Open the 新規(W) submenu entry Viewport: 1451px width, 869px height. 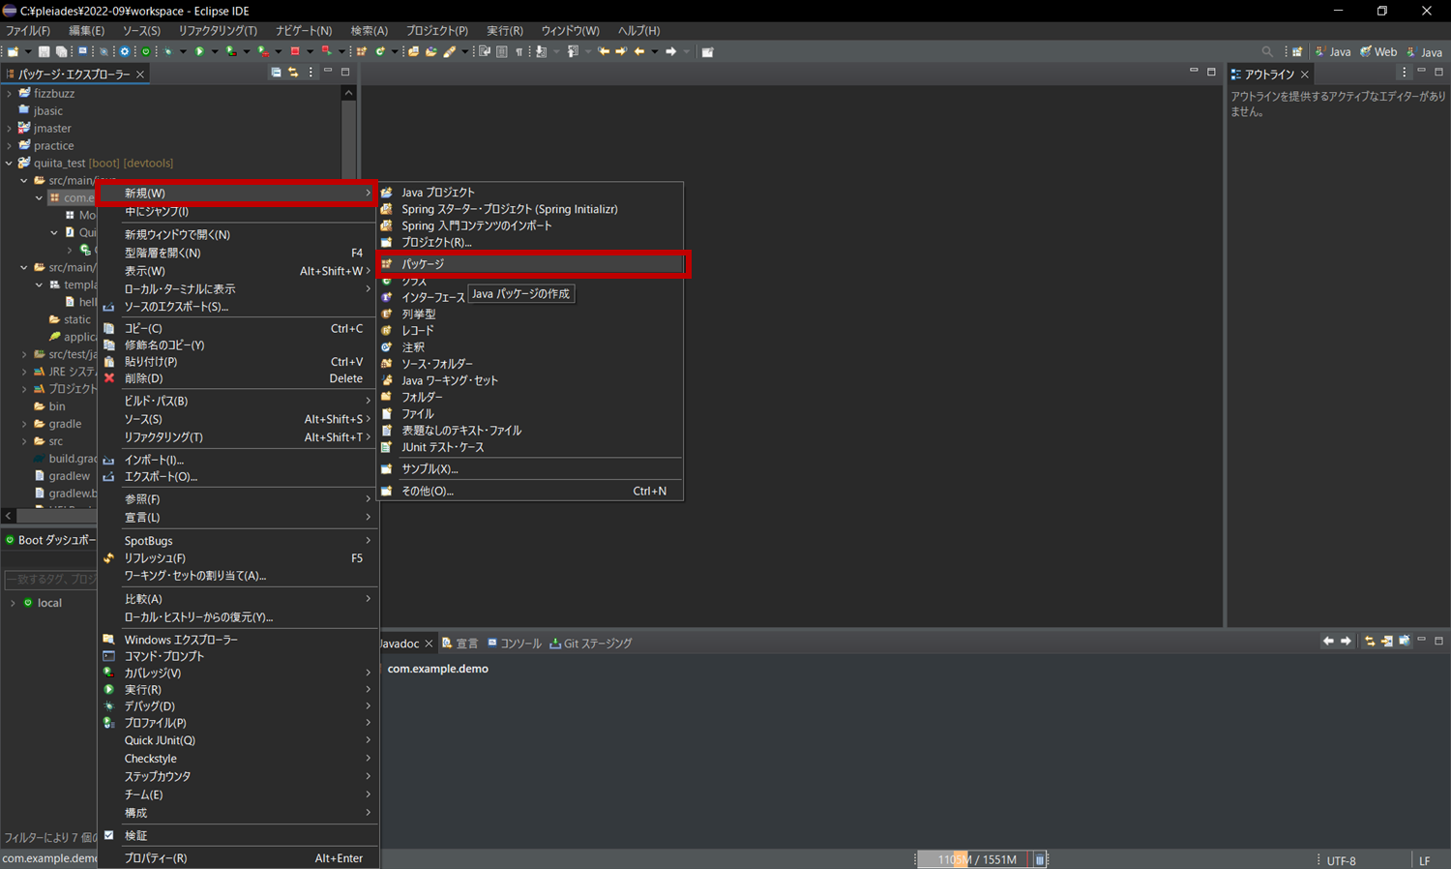238,193
